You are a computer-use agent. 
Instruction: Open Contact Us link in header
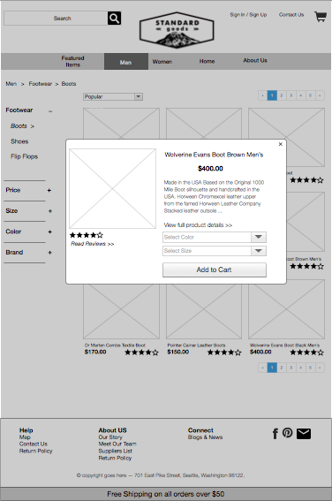pyautogui.click(x=291, y=15)
